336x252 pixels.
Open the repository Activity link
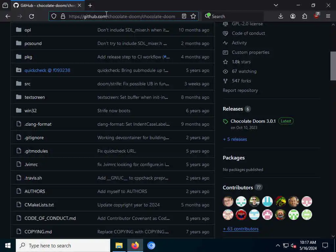pos(239,43)
